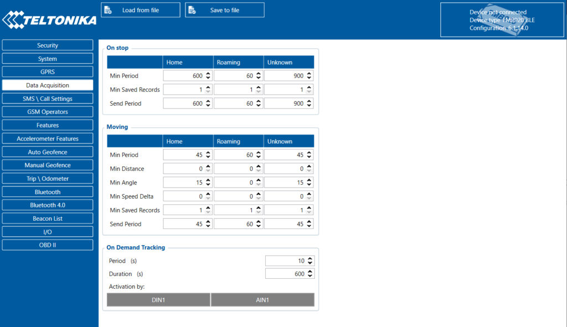
Task: Toggle DIN1 activation for On Demand Tracking
Action: 158,300
